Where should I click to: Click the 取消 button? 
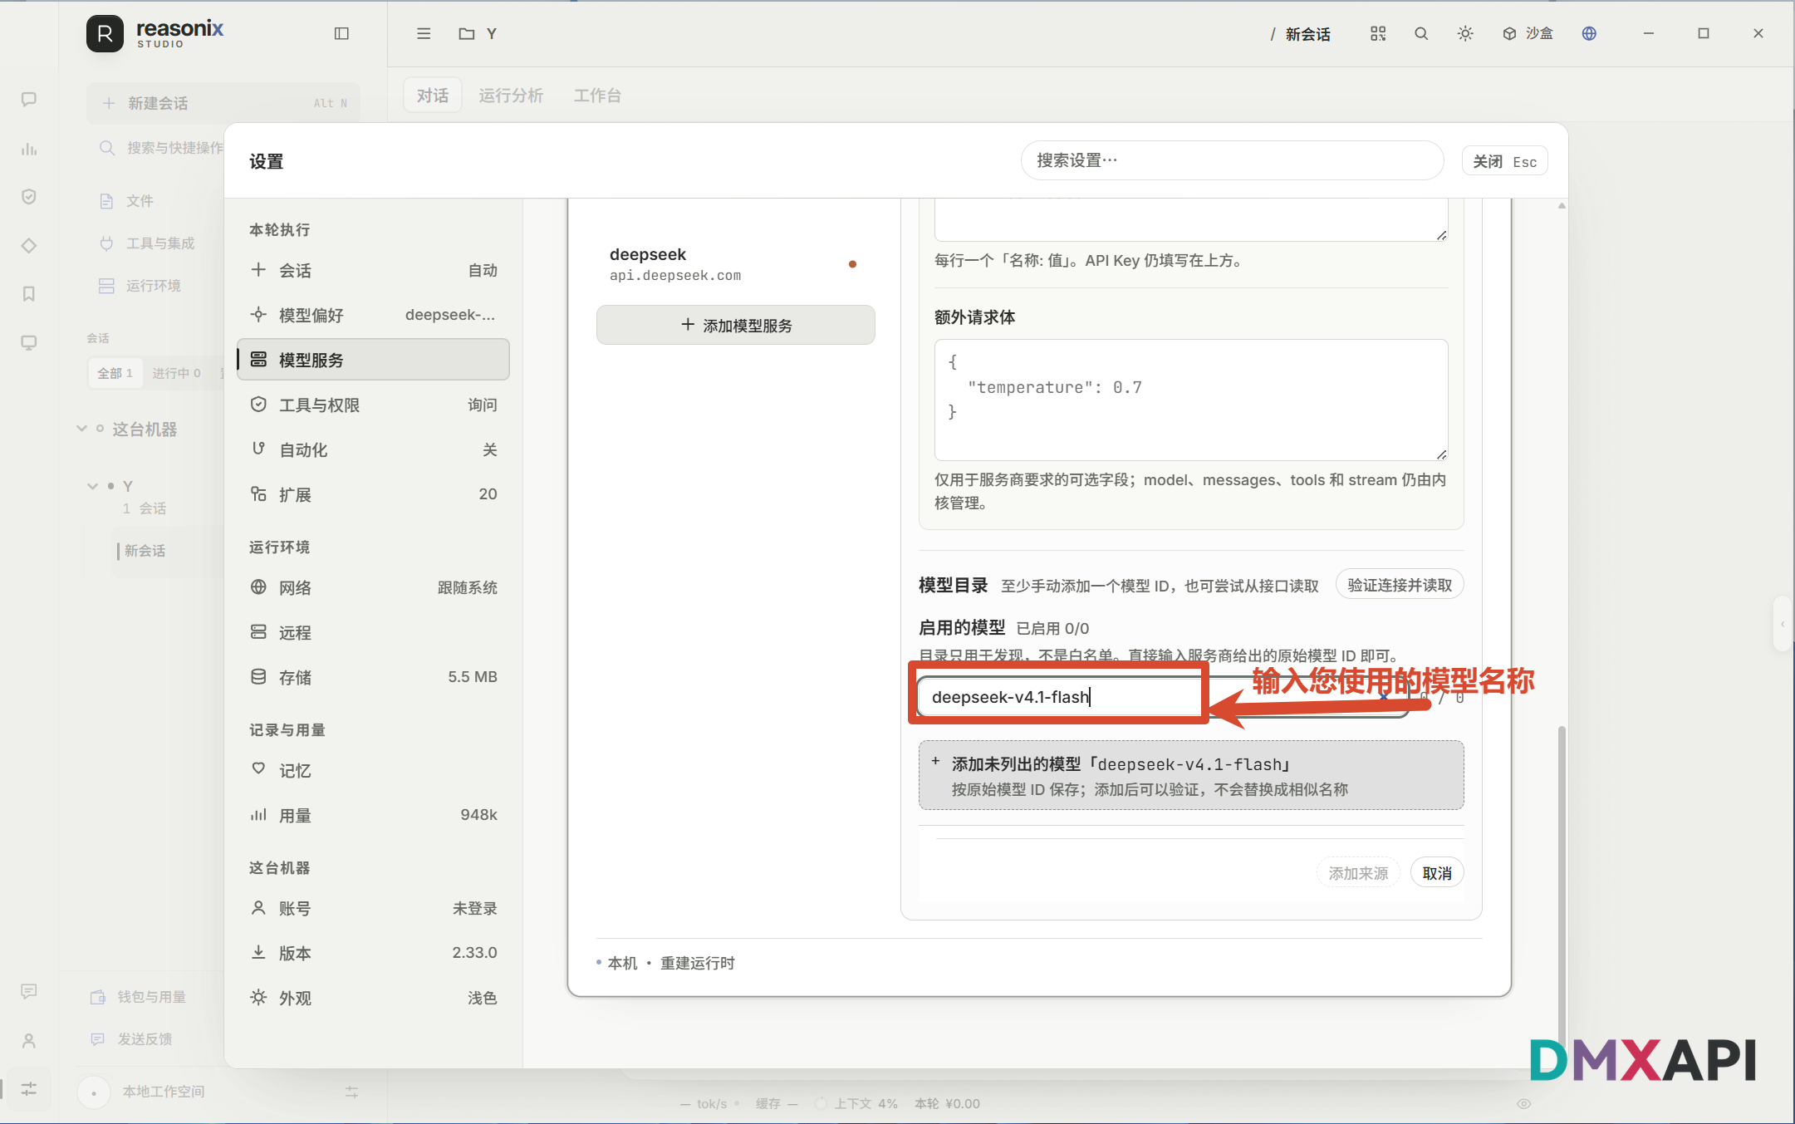1437,873
